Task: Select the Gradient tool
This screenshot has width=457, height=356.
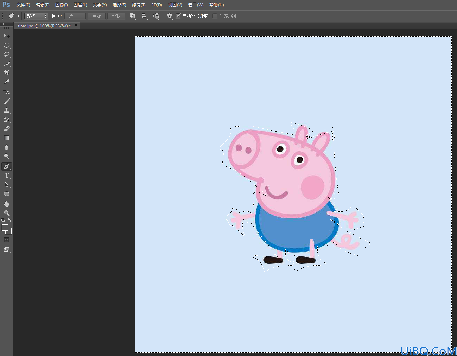Action: 7,138
